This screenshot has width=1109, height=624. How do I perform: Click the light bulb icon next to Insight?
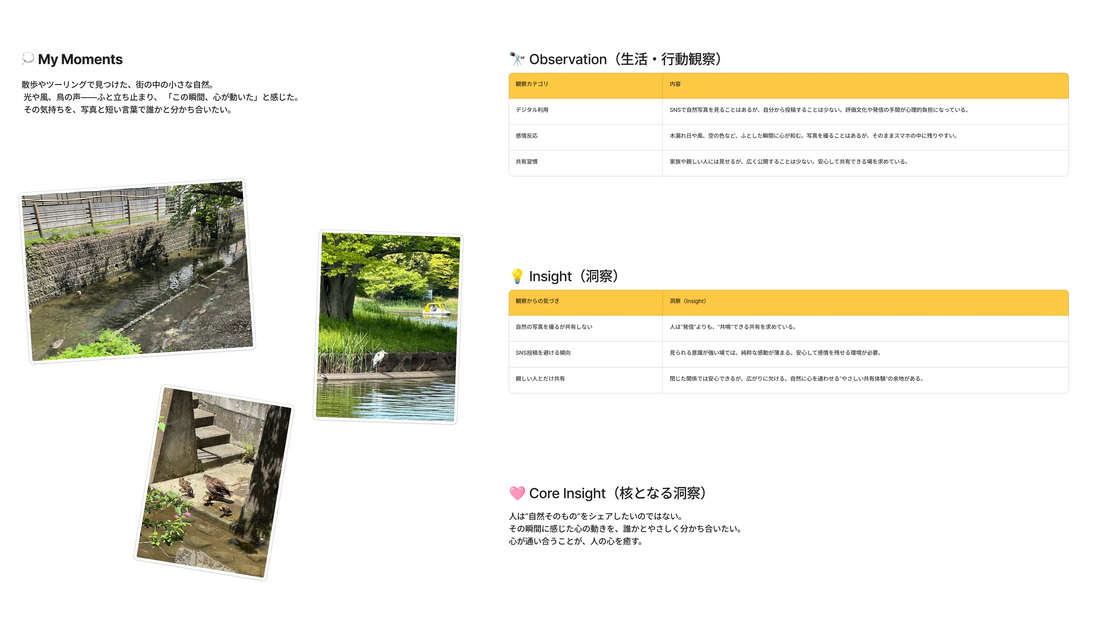[x=517, y=276]
